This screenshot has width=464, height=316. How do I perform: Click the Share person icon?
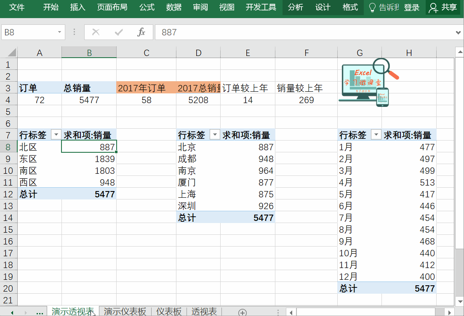click(x=433, y=8)
